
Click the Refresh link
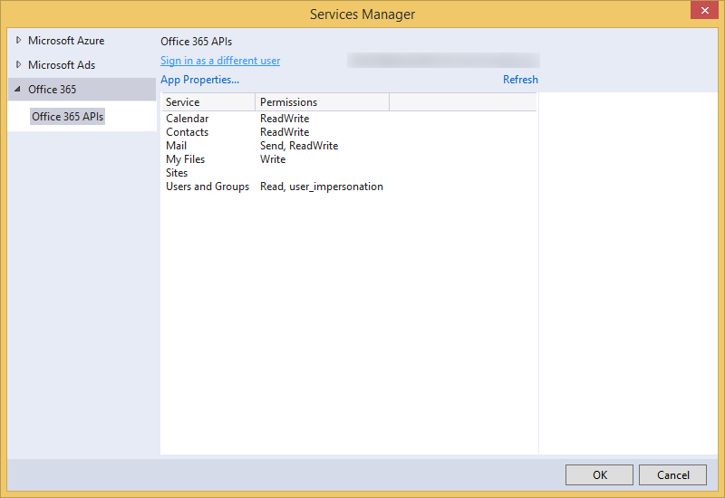[520, 80]
